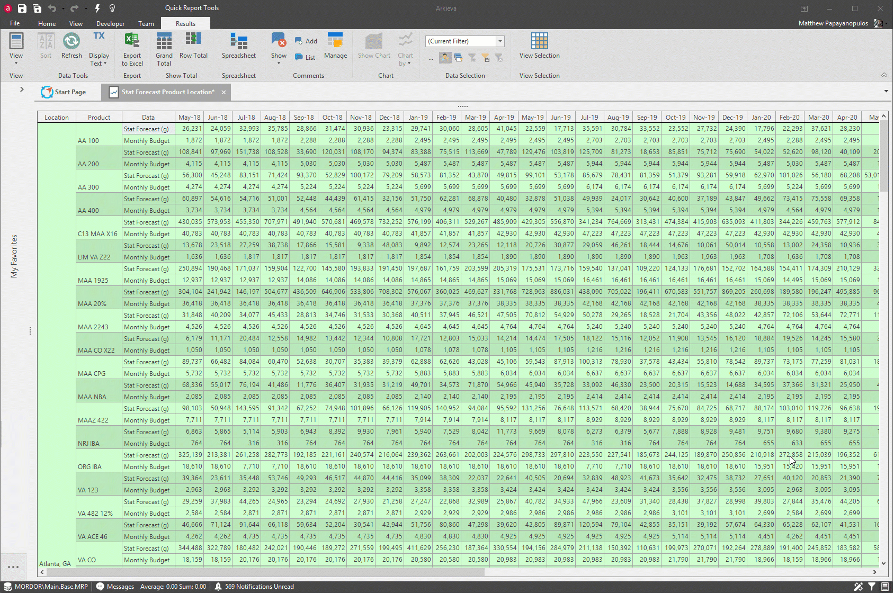Viewport: 894px width, 593px height.
Task: Click the Sort icon in Data Tools
Action: pos(46,46)
